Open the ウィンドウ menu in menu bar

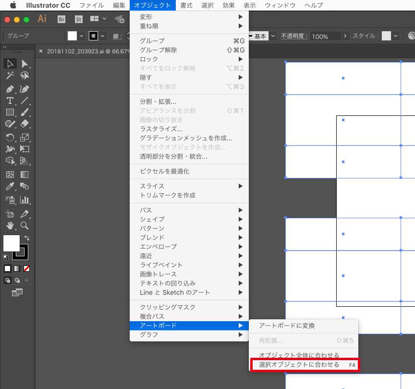click(x=280, y=5)
